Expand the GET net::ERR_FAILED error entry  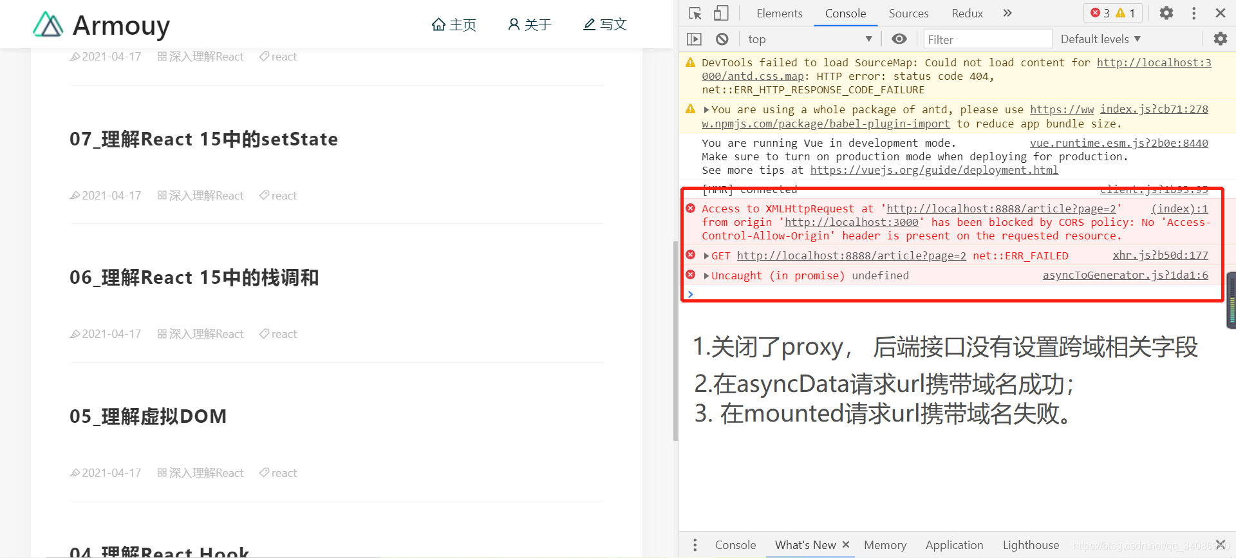(706, 256)
